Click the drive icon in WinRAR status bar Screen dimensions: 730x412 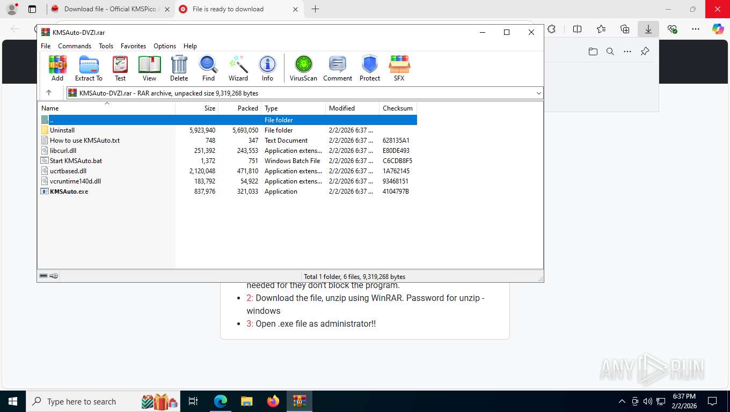(43, 276)
